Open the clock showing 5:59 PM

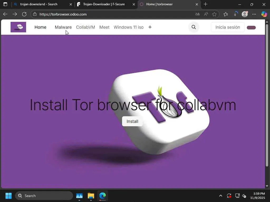pos(257,196)
